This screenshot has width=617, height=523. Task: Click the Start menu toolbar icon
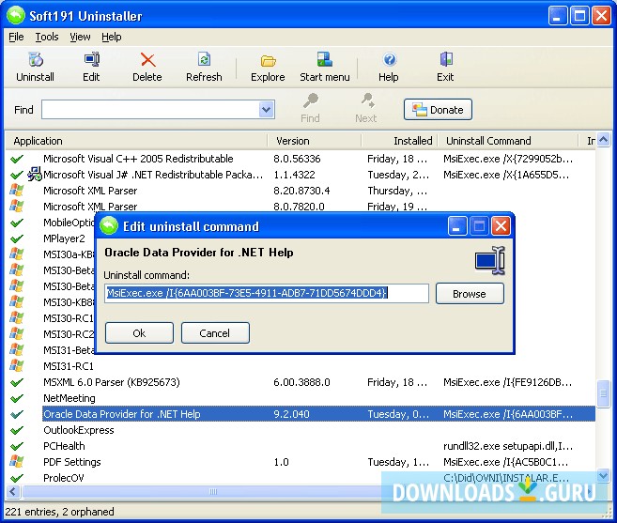pos(325,60)
